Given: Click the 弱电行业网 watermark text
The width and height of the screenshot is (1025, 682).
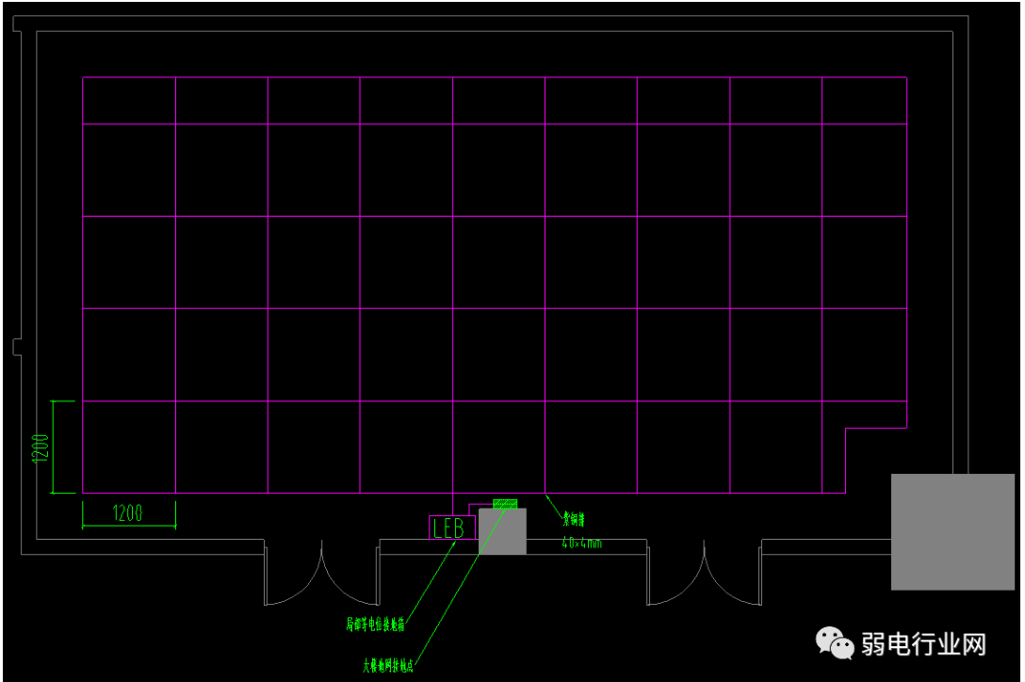Looking at the screenshot, I should click(923, 645).
